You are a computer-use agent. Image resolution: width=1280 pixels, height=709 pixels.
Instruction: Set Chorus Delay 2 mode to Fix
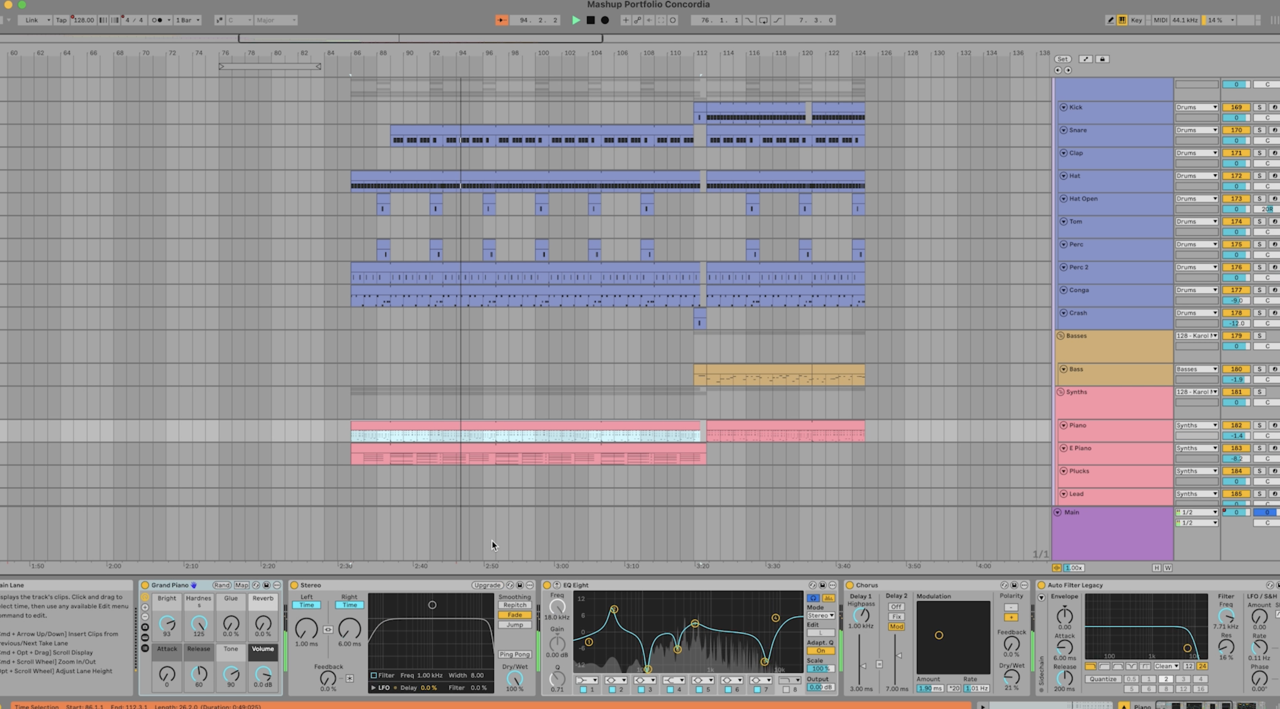click(896, 616)
